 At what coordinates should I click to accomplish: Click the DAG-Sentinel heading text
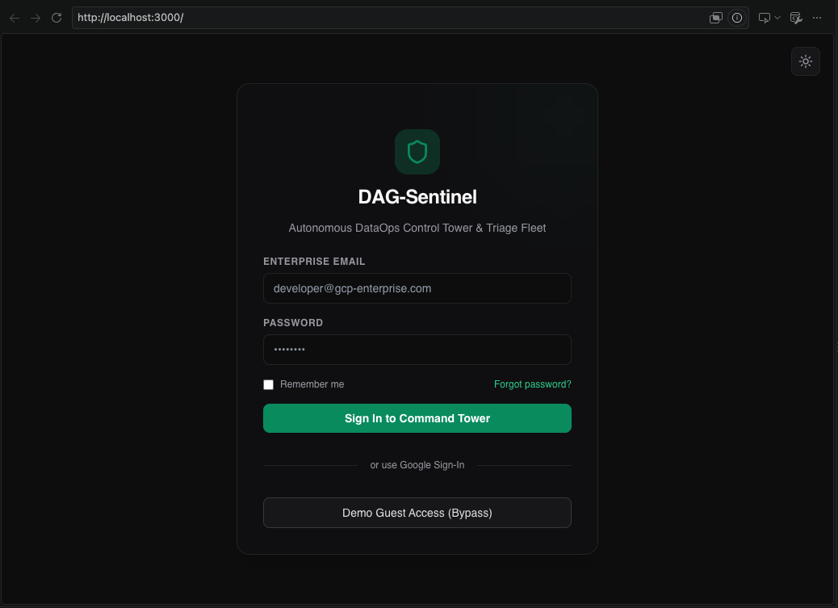[x=417, y=197]
